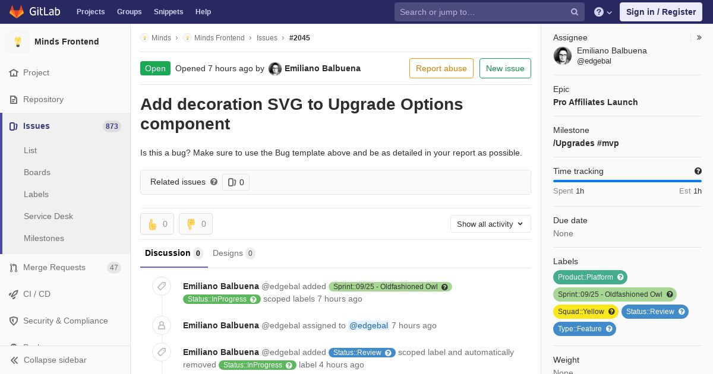This screenshot has height=374, width=713.
Task: Click the search magnifier icon
Action: 575,12
